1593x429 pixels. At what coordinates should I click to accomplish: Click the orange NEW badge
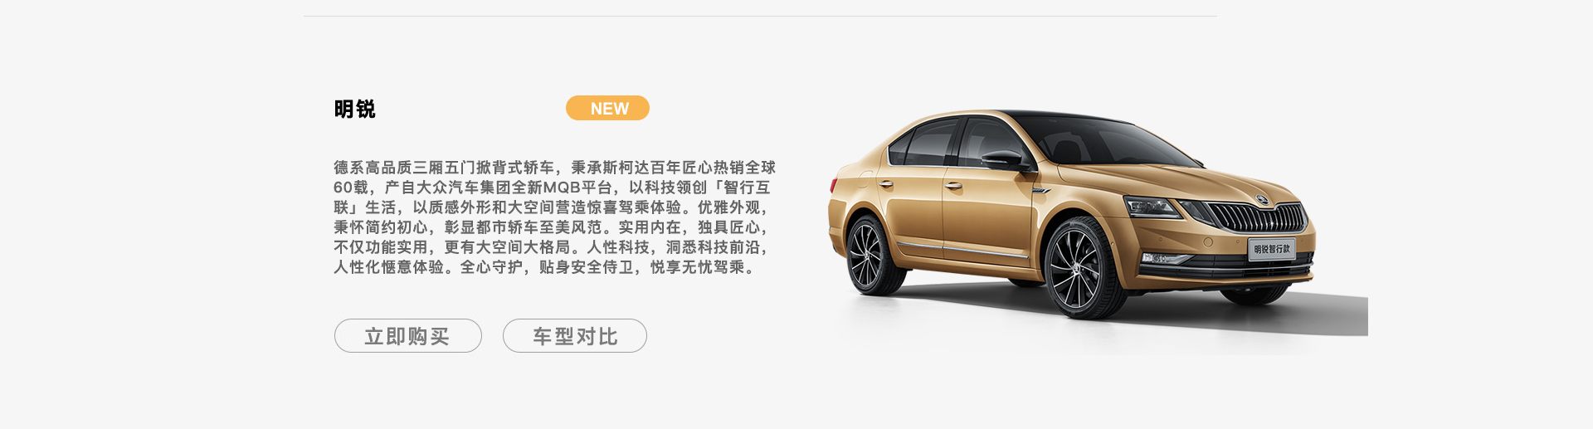pos(607,108)
